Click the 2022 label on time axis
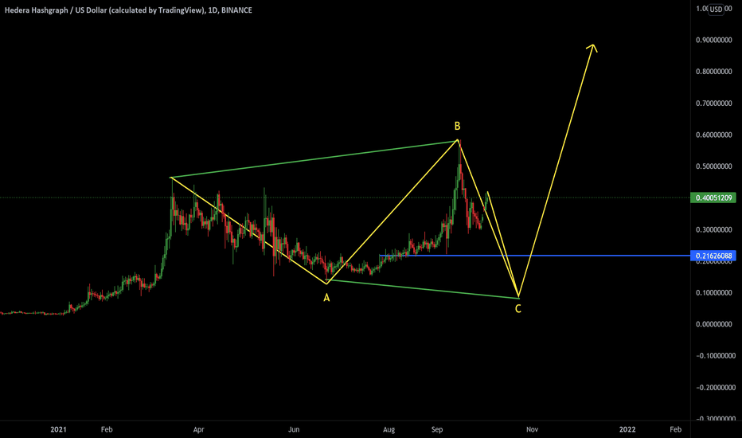 point(627,429)
